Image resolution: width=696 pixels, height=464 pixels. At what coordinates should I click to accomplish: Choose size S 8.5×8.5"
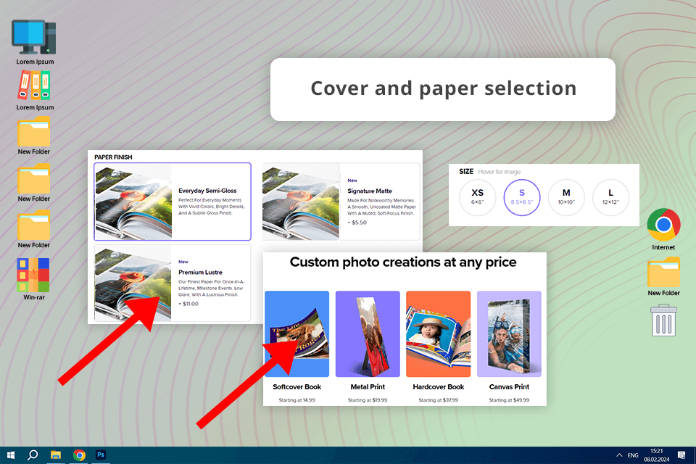pyautogui.click(x=522, y=197)
